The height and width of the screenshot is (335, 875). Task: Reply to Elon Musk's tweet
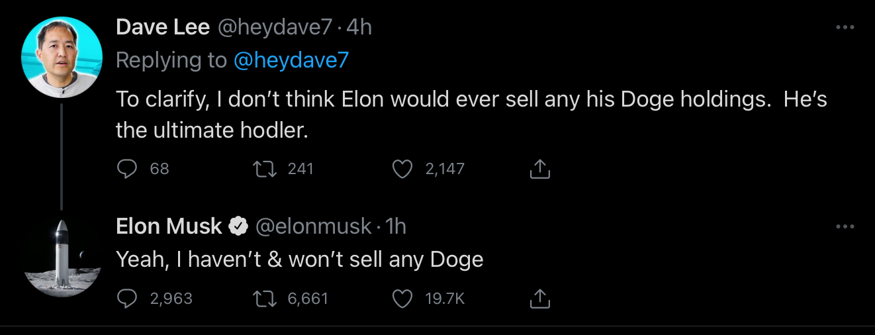pos(126,299)
